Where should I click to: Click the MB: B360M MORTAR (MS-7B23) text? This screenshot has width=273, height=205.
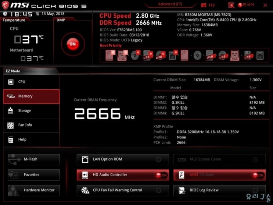point(204,15)
